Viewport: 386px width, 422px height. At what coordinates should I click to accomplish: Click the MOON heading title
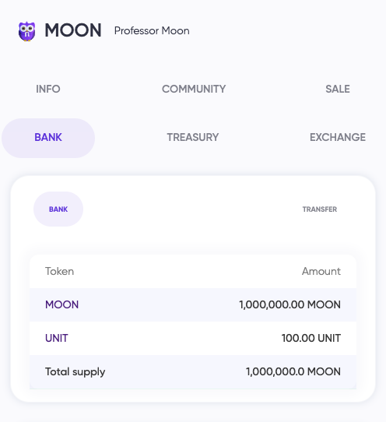pos(73,30)
